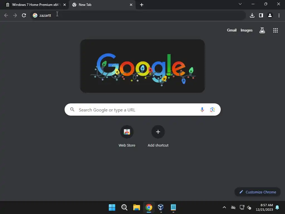This screenshot has height=214, width=285.
Task: Open notifications bell icon
Action: click(277, 207)
